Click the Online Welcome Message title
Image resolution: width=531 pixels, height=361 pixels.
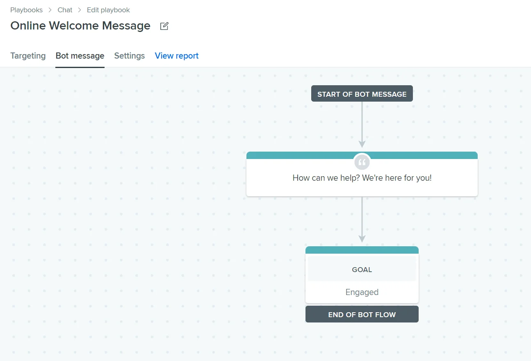point(80,26)
